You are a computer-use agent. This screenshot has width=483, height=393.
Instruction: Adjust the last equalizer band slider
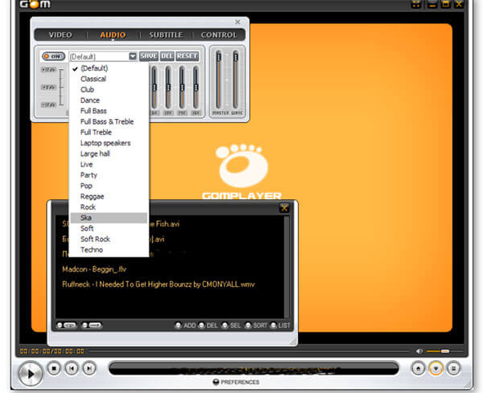point(196,88)
